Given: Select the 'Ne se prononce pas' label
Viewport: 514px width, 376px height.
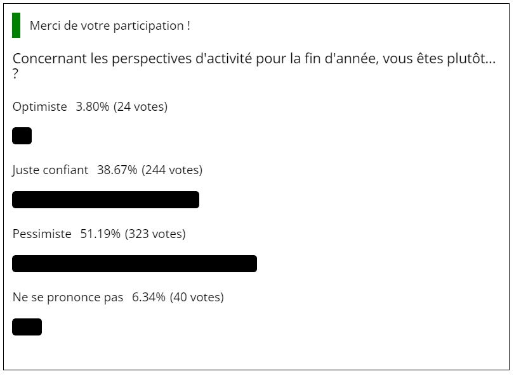Looking at the screenshot, I should pyautogui.click(x=68, y=298).
